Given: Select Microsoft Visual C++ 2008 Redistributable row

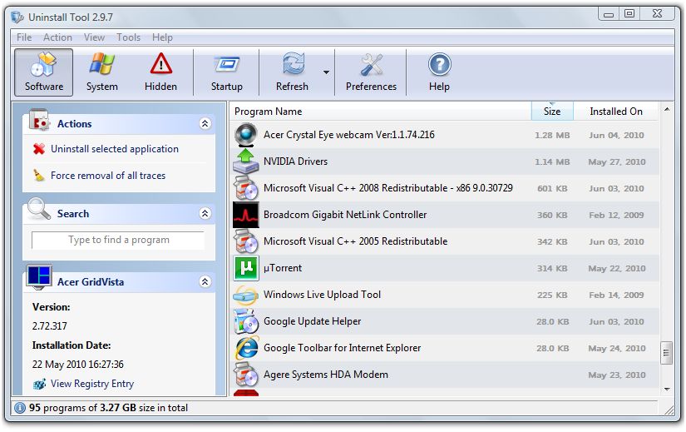Looking at the screenshot, I should pos(445,188).
